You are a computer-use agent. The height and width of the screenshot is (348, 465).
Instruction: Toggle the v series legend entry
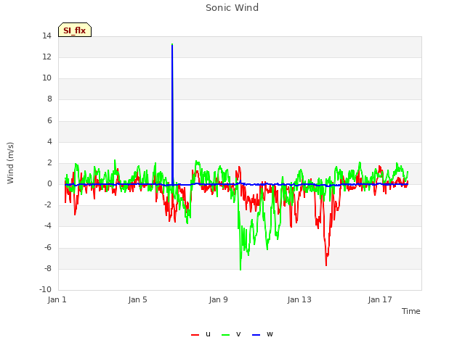[x=231, y=334]
